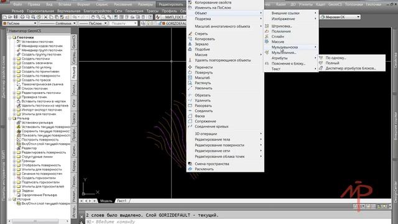Open the Сети side tab in navigator
This screenshot has width=398, height=224.
[74, 103]
